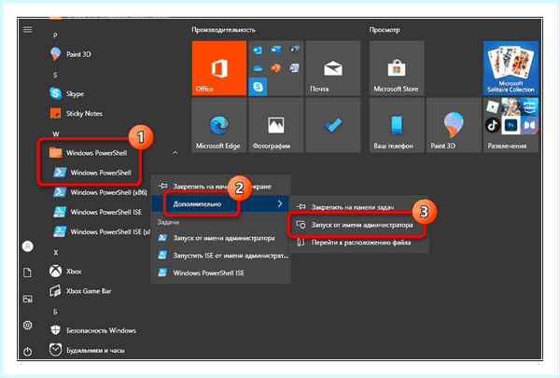Select Перейти к расположению файла
The height and width of the screenshot is (378, 560).
(358, 243)
